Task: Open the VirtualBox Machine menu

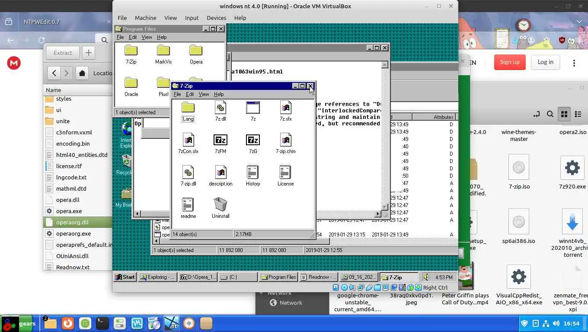Action: coord(145,18)
